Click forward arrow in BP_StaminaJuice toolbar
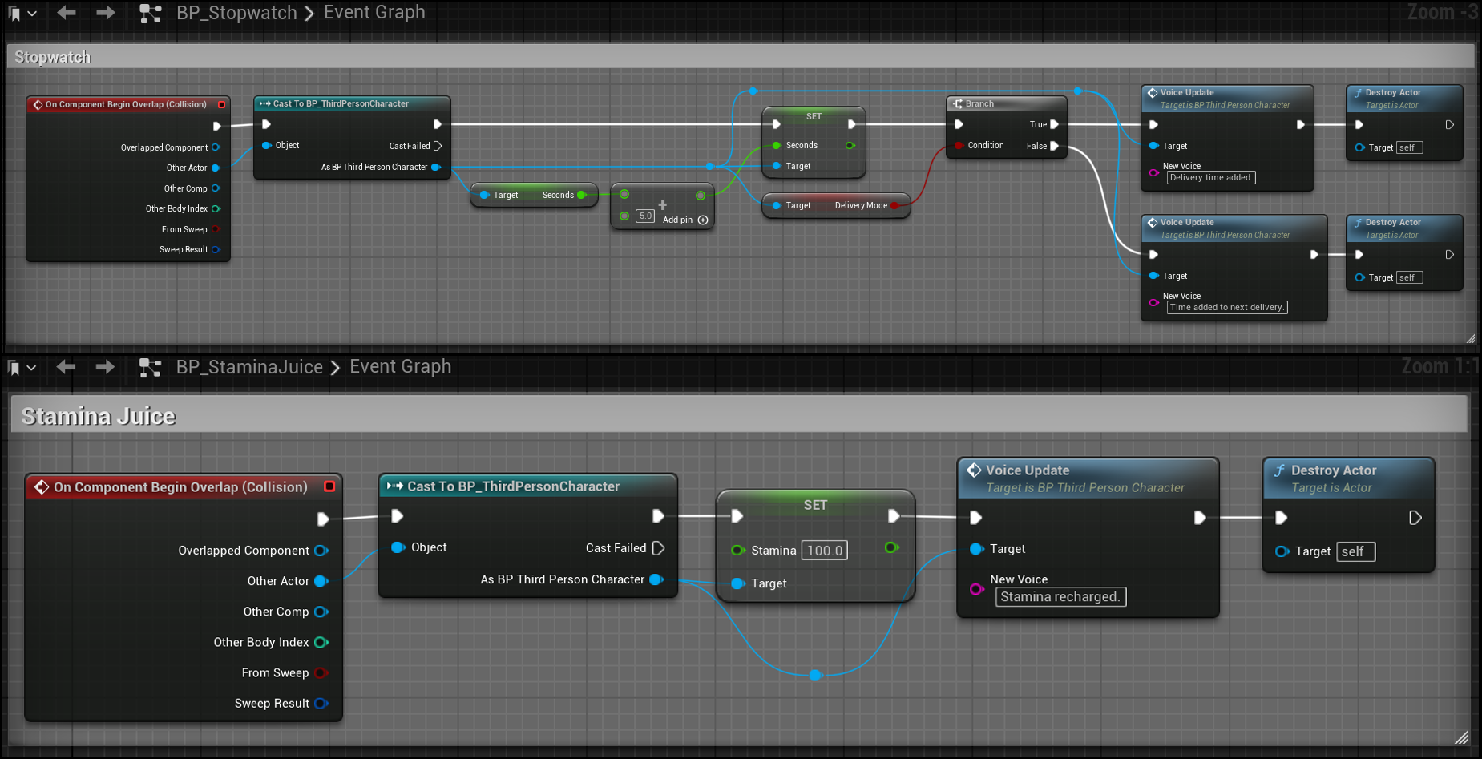 click(x=105, y=367)
